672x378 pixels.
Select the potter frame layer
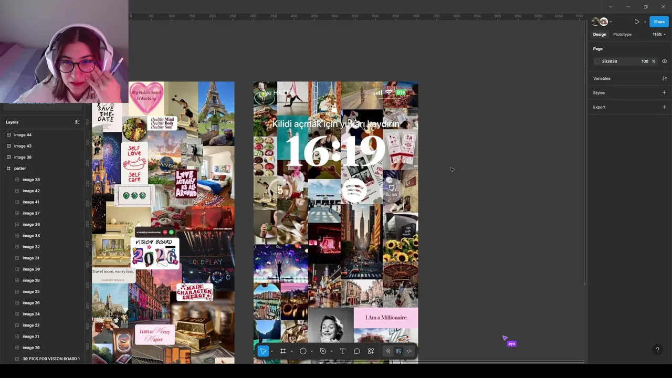pyautogui.click(x=42, y=169)
